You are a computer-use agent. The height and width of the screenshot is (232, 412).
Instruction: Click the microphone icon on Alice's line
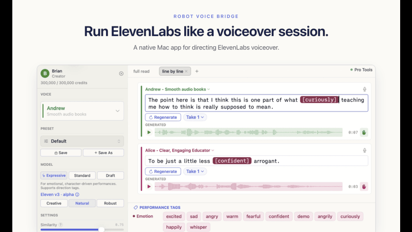pos(365,150)
